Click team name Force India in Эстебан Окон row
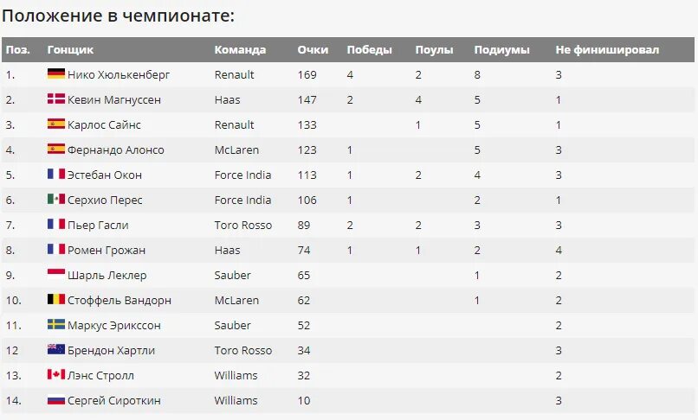This screenshot has height=420, width=698. click(x=242, y=175)
